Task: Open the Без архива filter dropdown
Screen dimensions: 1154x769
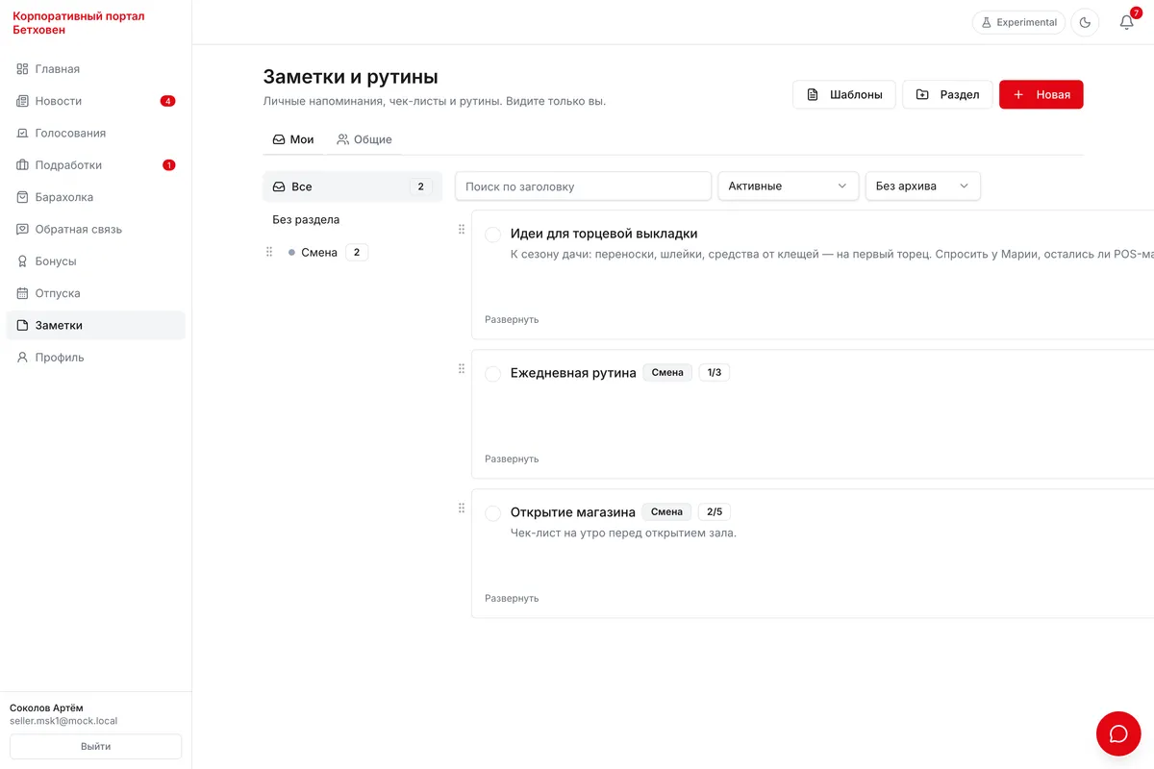Action: [923, 186]
